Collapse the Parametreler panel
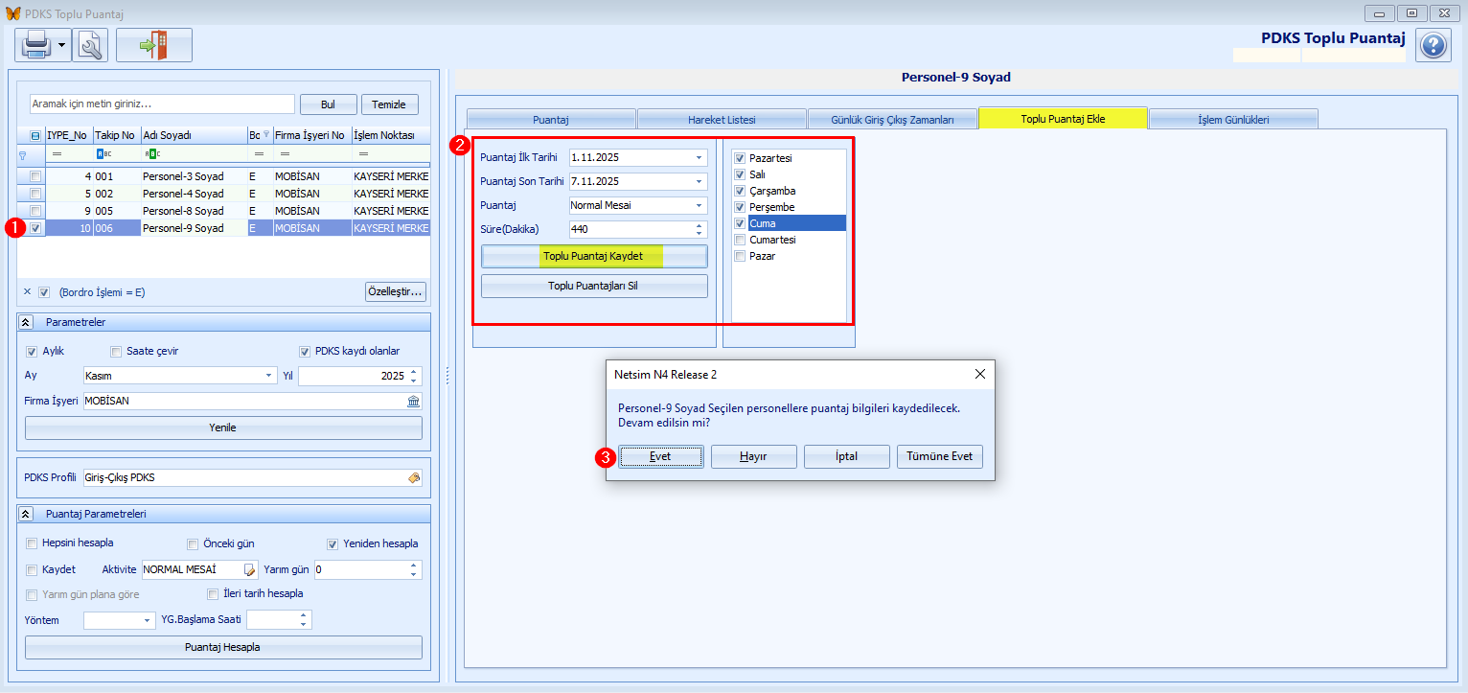This screenshot has height=693, width=1468. tap(26, 322)
